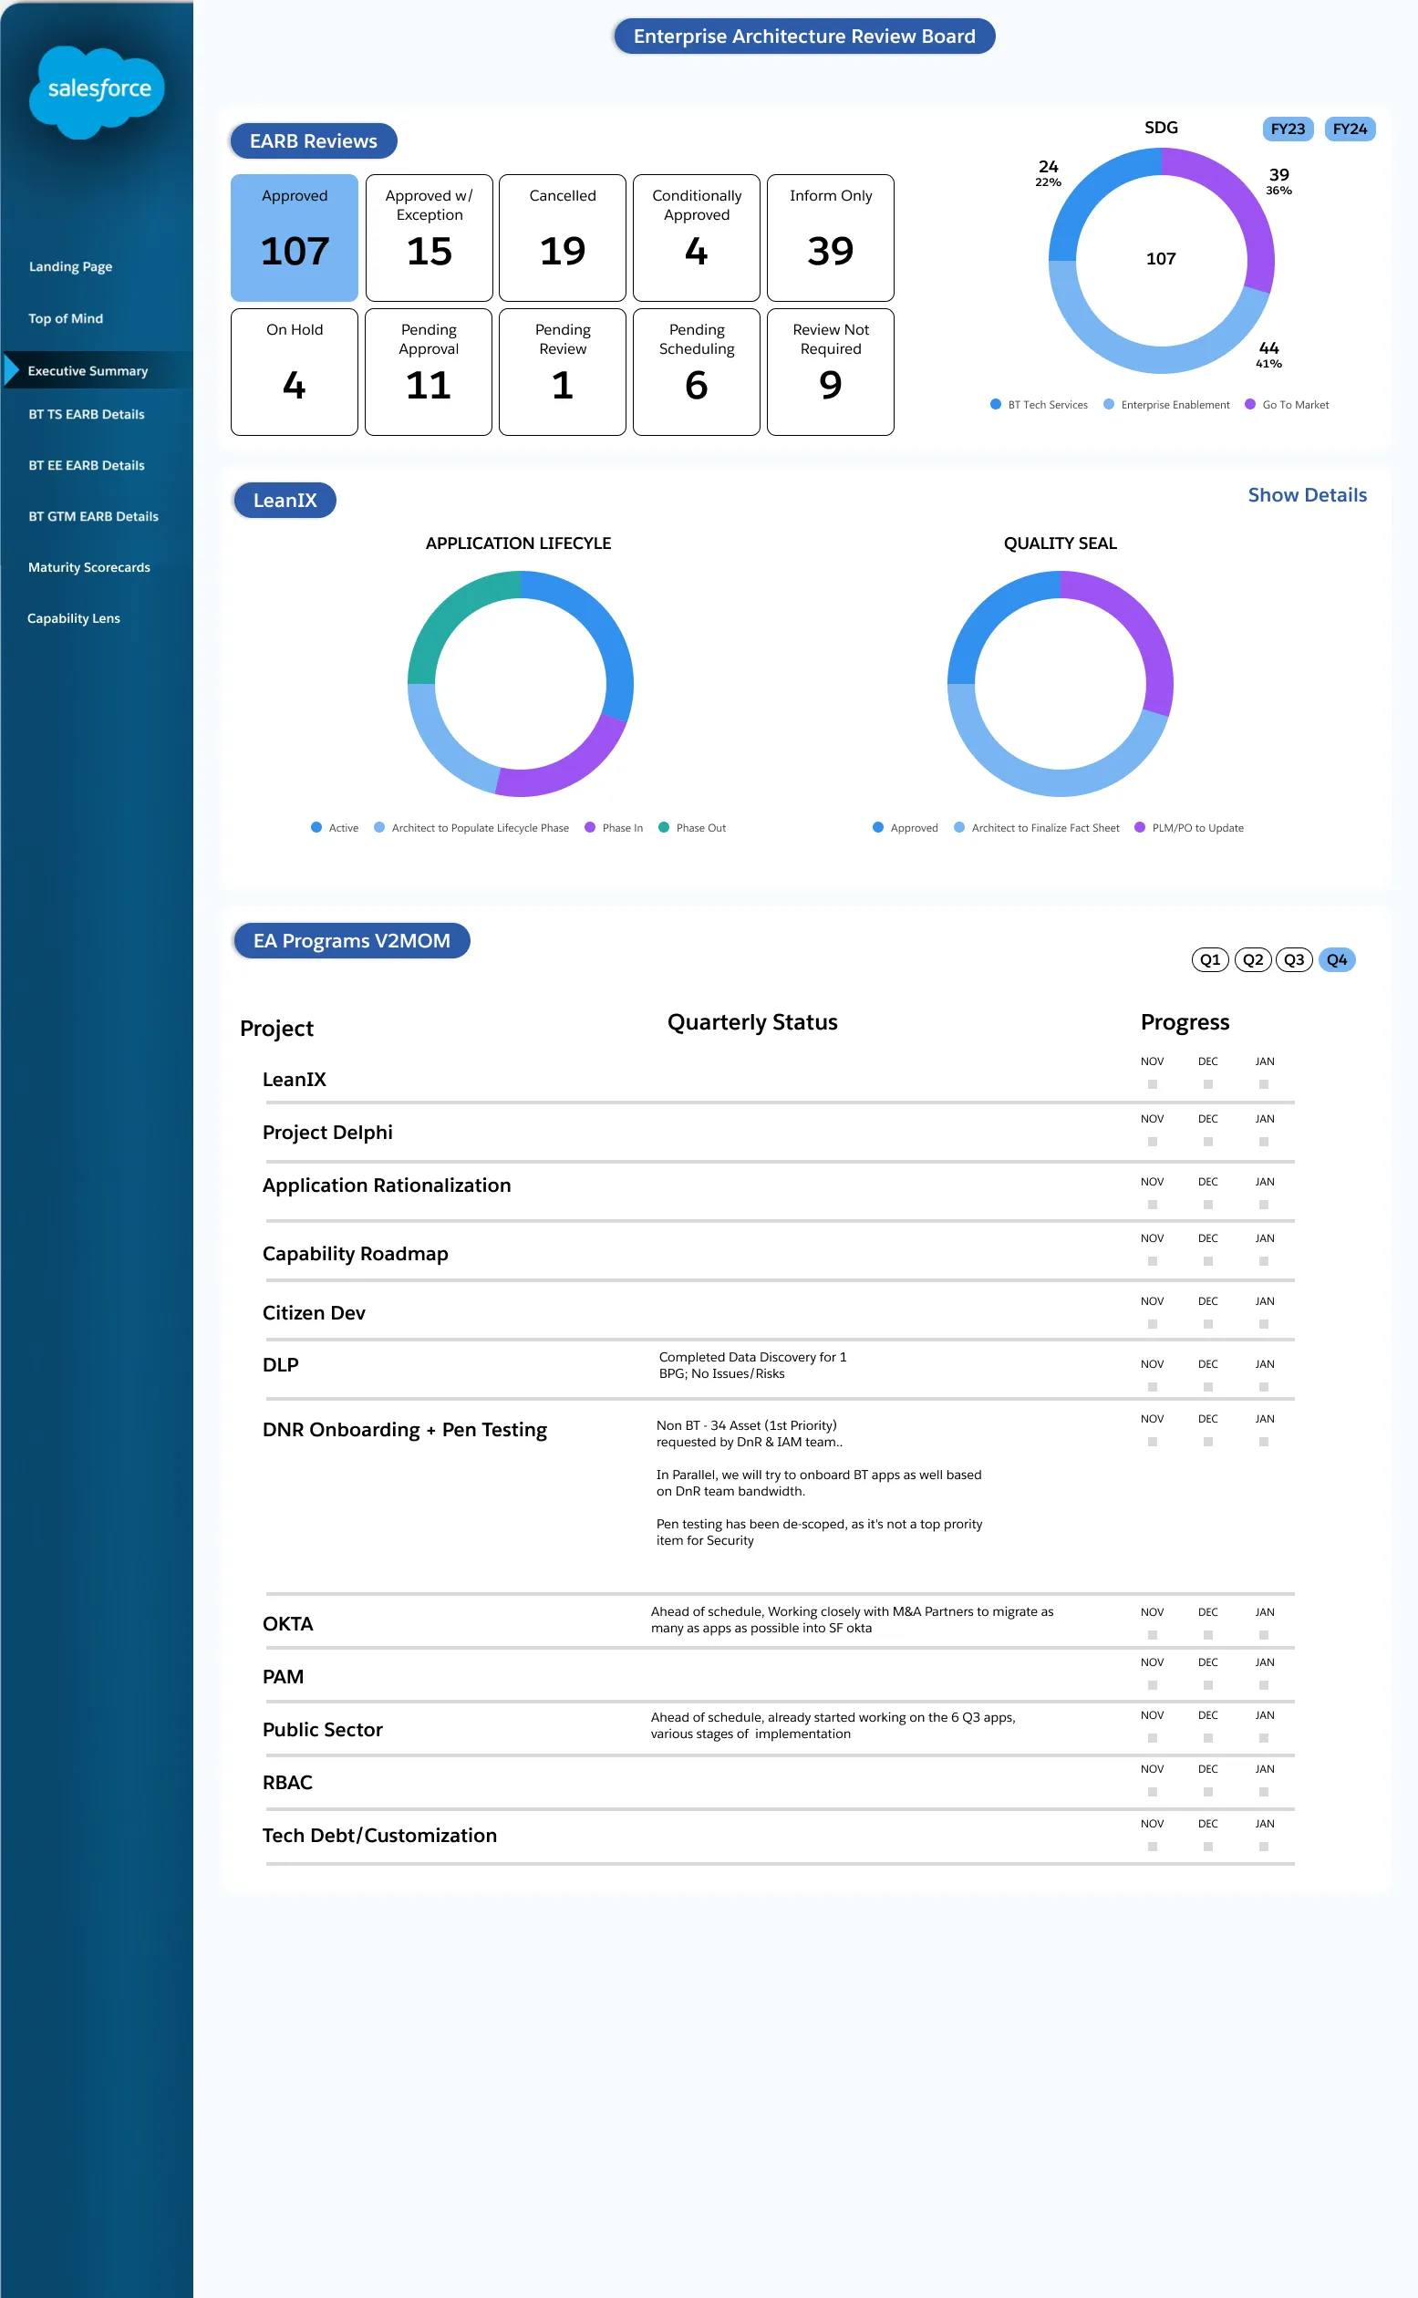Select the Pending Review card
Screen dimensions: 1418x2298
point(563,372)
